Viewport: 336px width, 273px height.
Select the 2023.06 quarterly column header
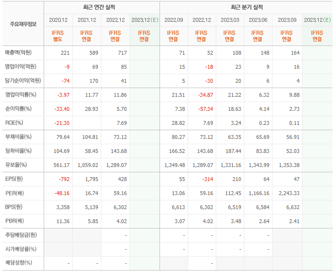pyautogui.click(x=258, y=20)
